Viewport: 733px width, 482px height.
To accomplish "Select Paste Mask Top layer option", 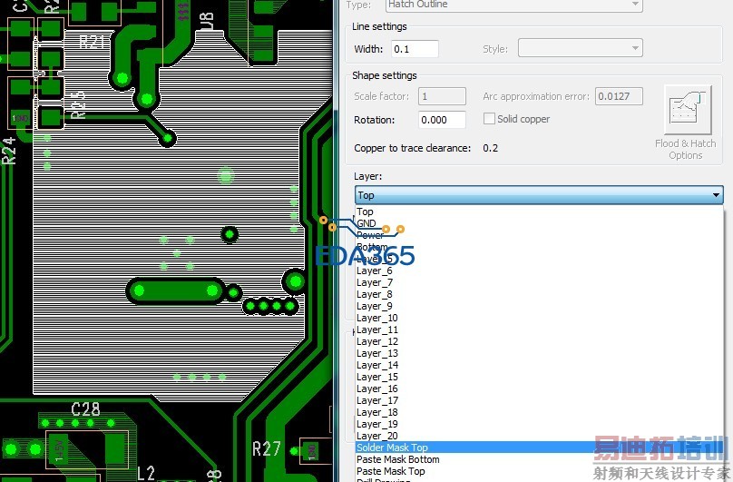I will 390,471.
